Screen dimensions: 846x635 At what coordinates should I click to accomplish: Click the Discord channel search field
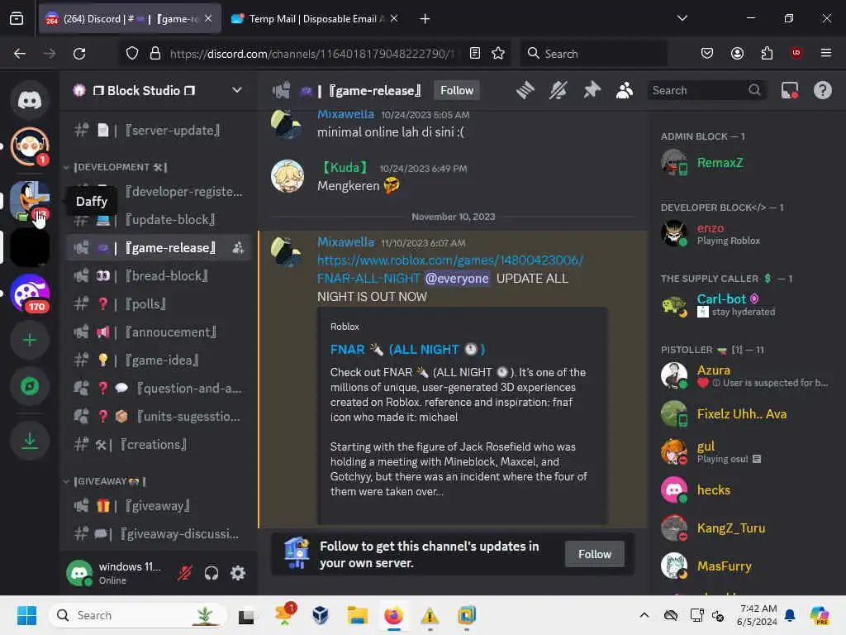[706, 91]
